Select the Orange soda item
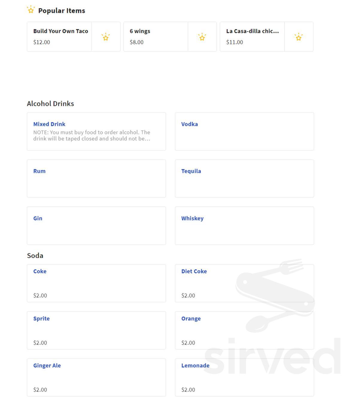Viewport: 359px width, 402px height. pyautogui.click(x=191, y=319)
